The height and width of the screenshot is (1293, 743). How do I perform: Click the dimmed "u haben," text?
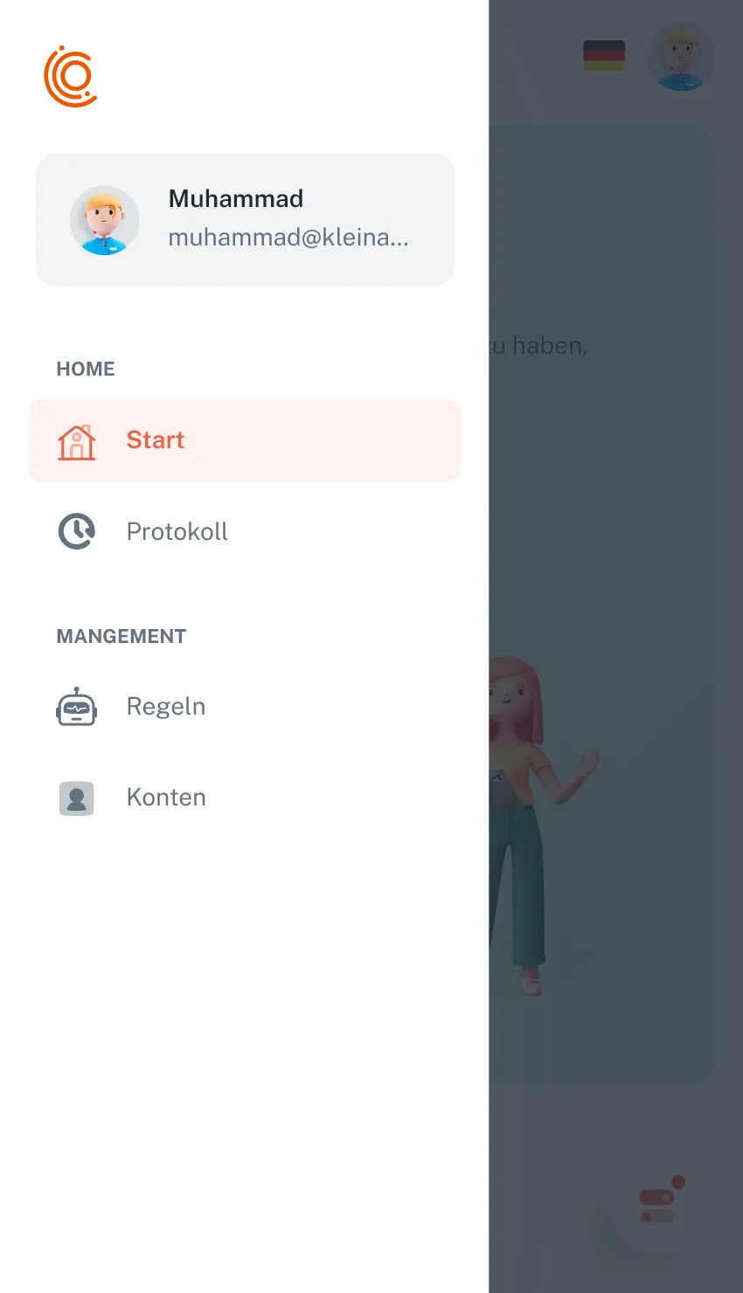point(538,346)
